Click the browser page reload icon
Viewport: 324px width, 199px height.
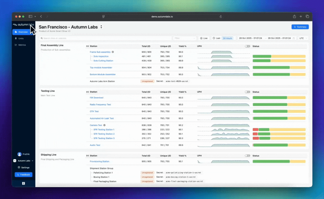click(x=221, y=17)
